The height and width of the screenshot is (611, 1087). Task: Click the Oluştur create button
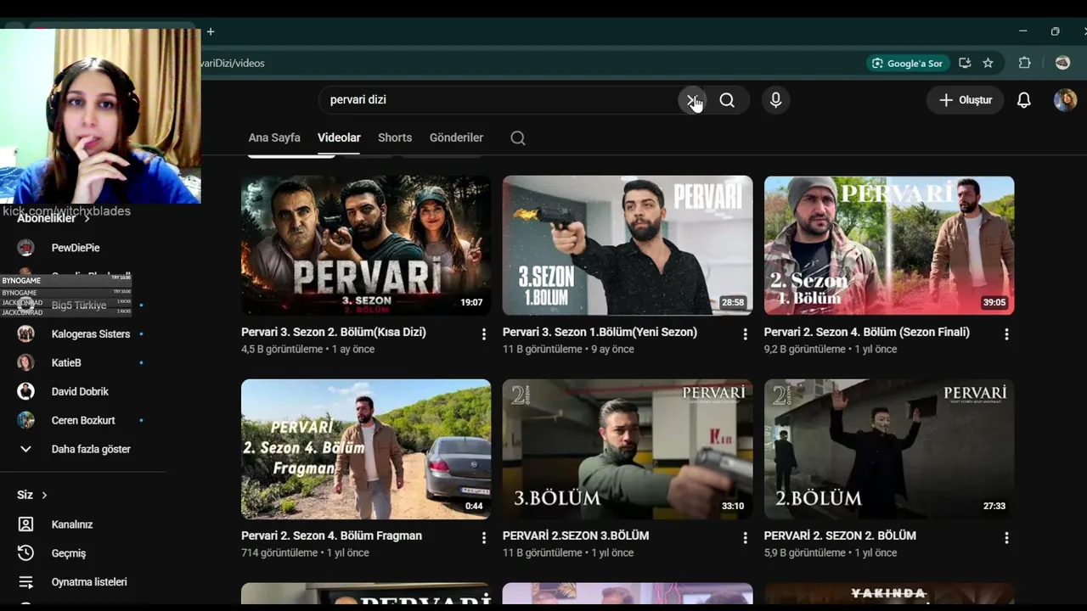(x=965, y=100)
